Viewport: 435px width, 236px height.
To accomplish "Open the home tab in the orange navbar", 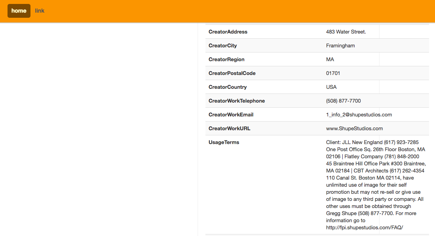I will (19, 11).
